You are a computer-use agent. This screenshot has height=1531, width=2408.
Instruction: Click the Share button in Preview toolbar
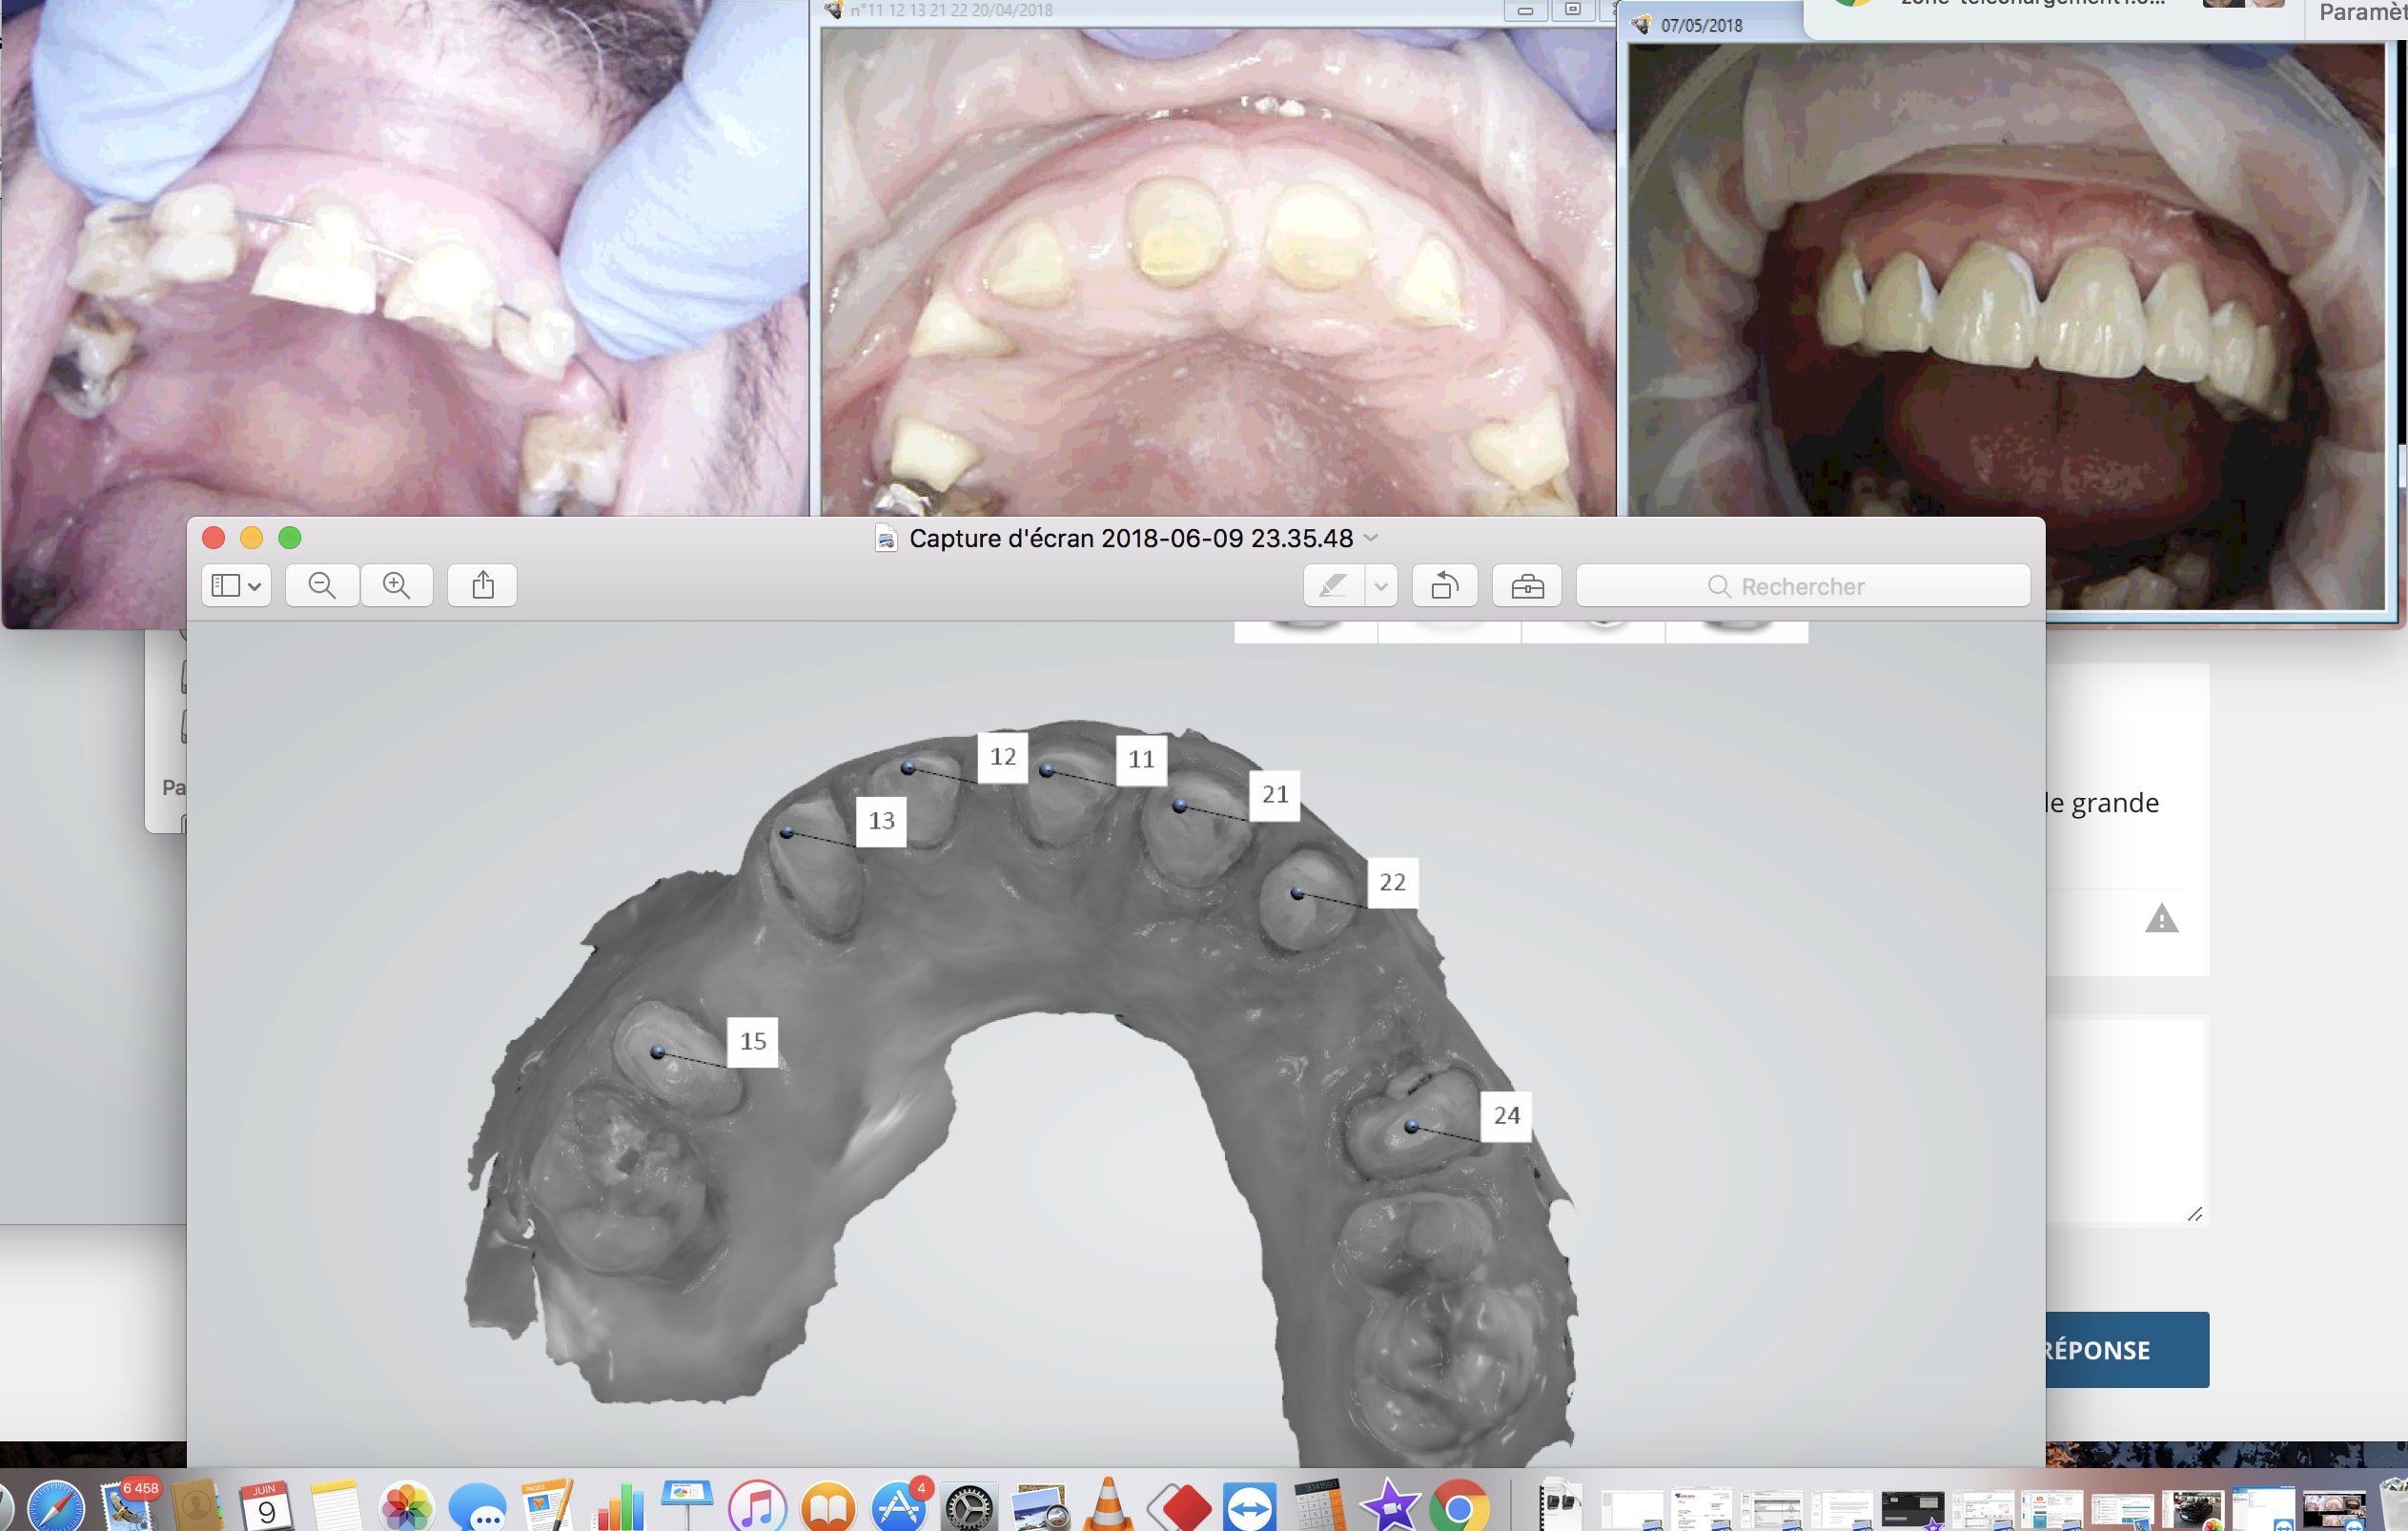pyautogui.click(x=482, y=585)
